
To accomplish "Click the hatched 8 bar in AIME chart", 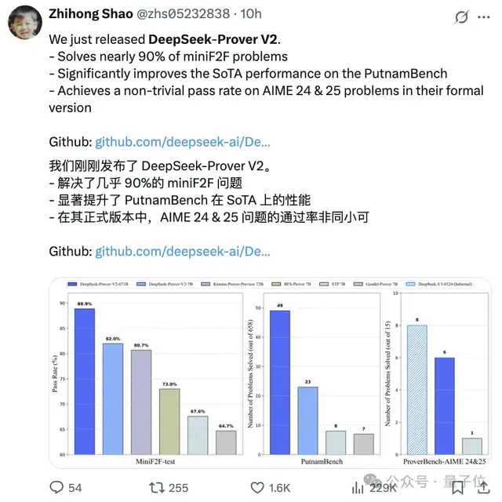I will [x=417, y=390].
